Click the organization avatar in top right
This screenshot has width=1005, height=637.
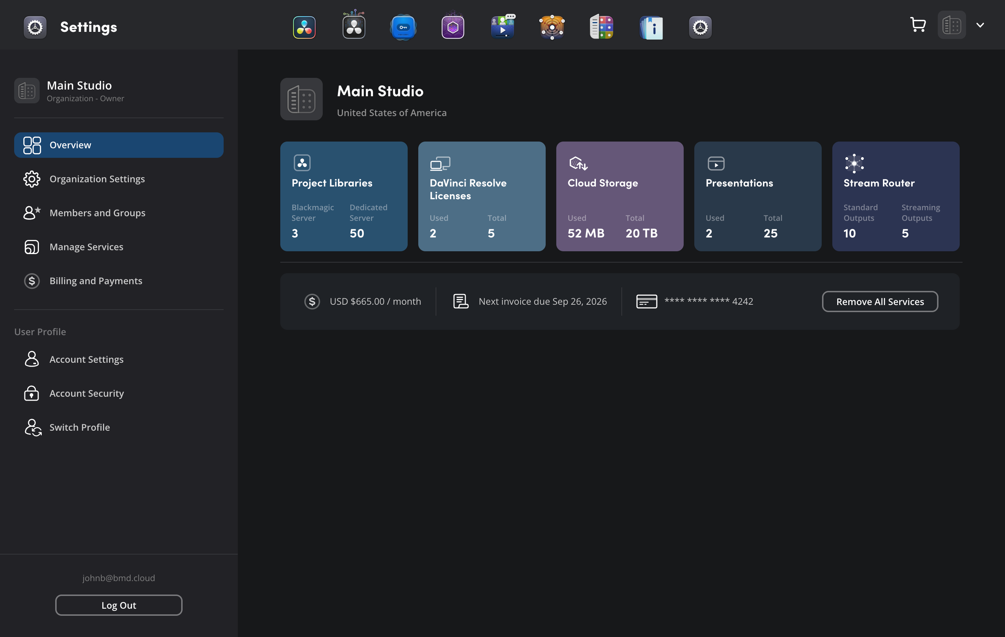952,25
